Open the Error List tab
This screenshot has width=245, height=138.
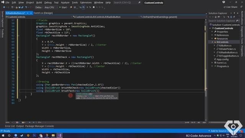(x=10, y=126)
